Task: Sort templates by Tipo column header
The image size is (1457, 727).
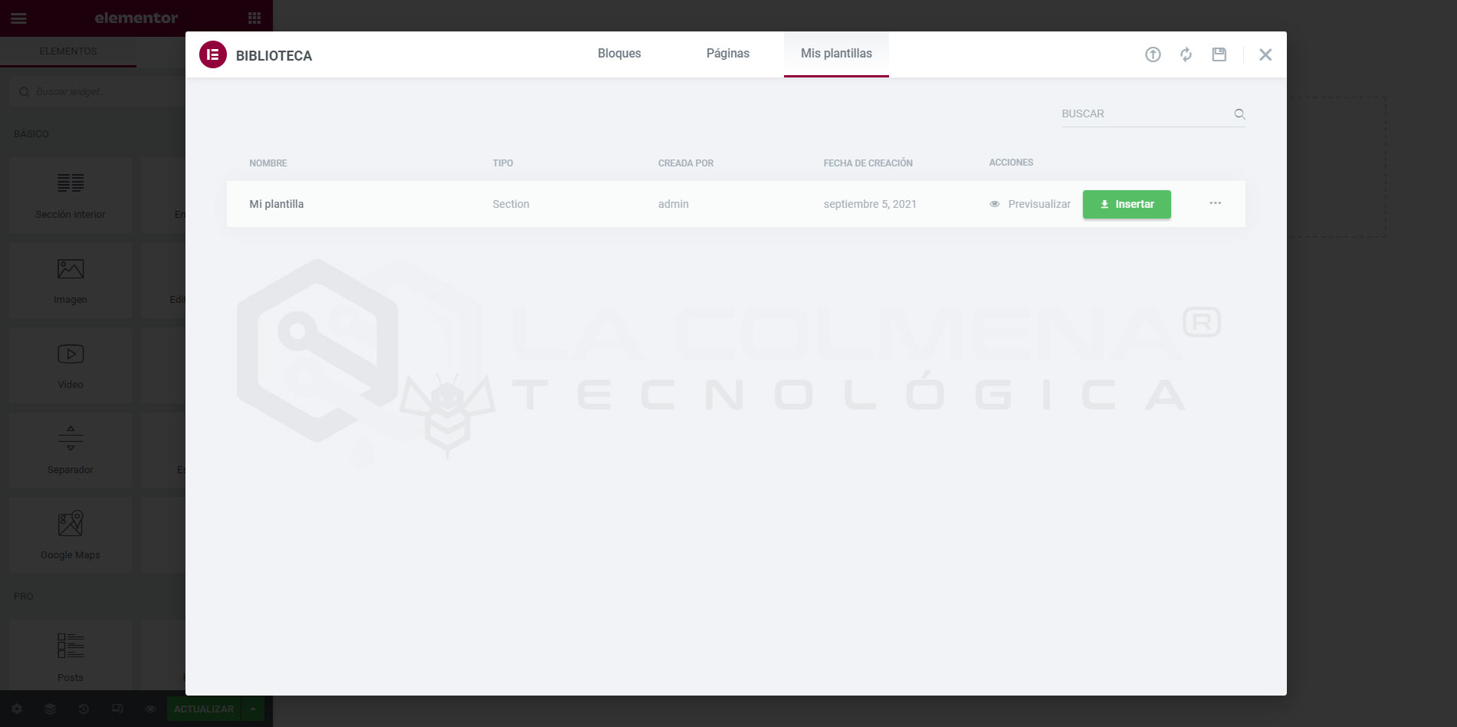Action: [x=503, y=163]
